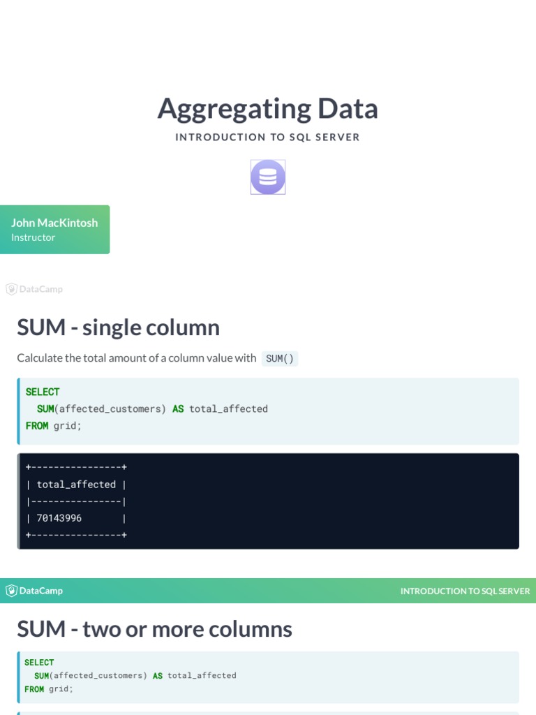The height and width of the screenshot is (715, 536).
Task: Click "INTRODUCTION TO SQL SERVER" in green bar
Action: tap(465, 591)
